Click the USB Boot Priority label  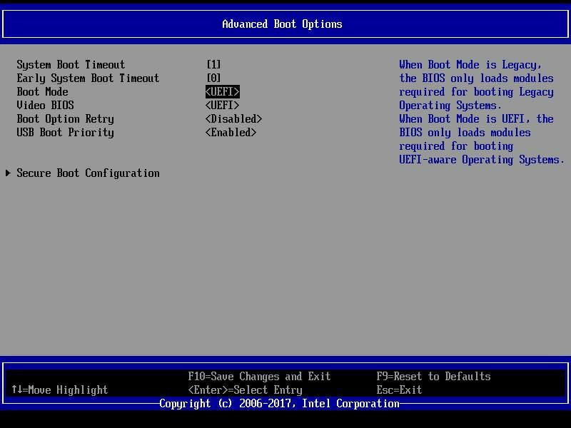pos(65,133)
